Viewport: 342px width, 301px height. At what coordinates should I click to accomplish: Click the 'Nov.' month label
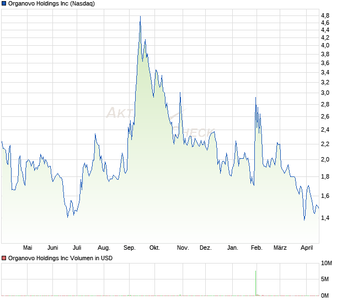click(x=183, y=248)
